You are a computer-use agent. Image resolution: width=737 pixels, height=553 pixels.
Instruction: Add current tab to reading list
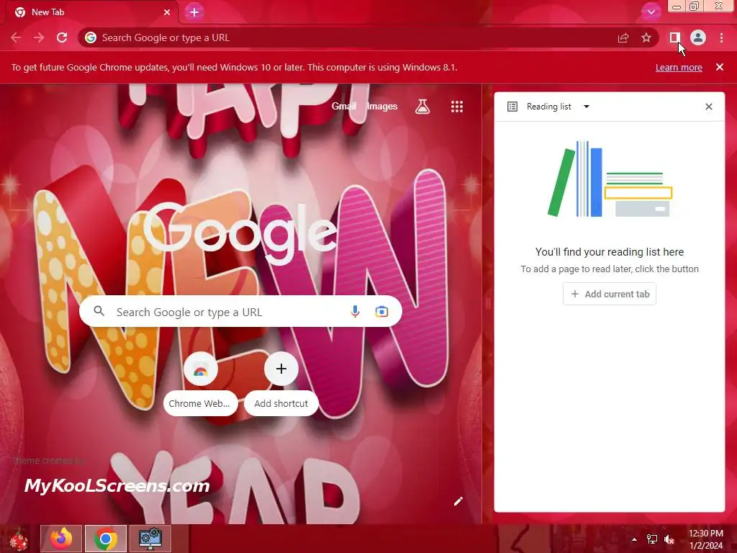tap(610, 294)
